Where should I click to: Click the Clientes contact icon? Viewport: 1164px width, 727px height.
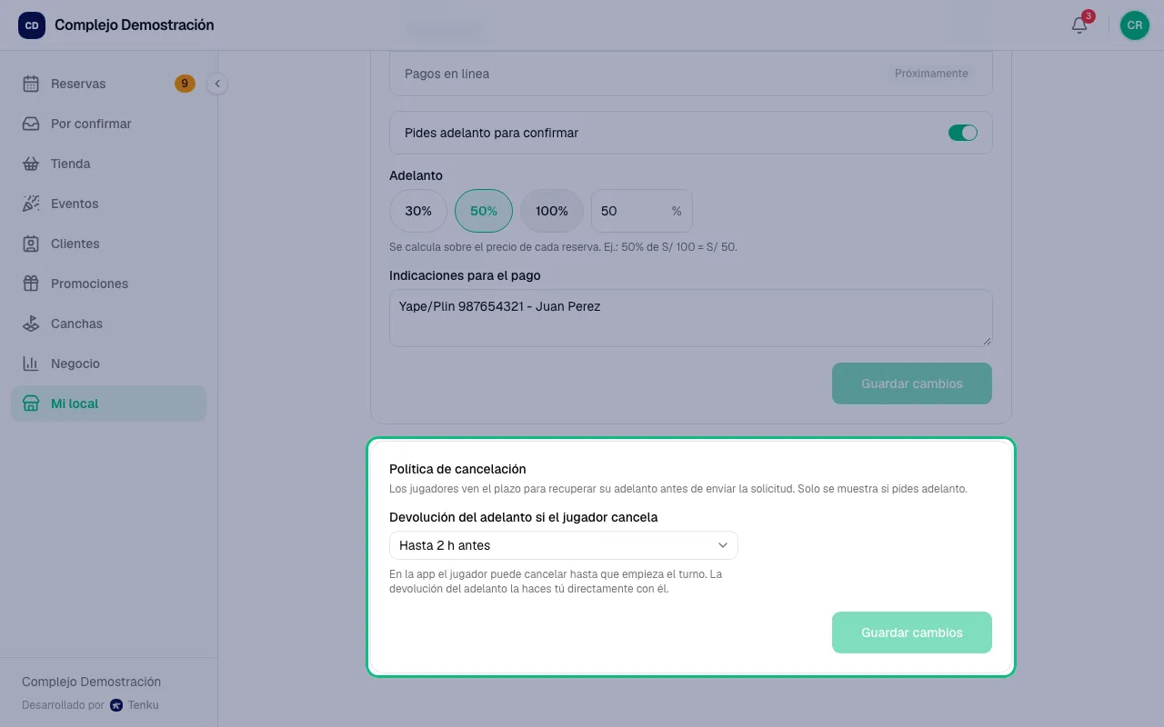tap(31, 244)
